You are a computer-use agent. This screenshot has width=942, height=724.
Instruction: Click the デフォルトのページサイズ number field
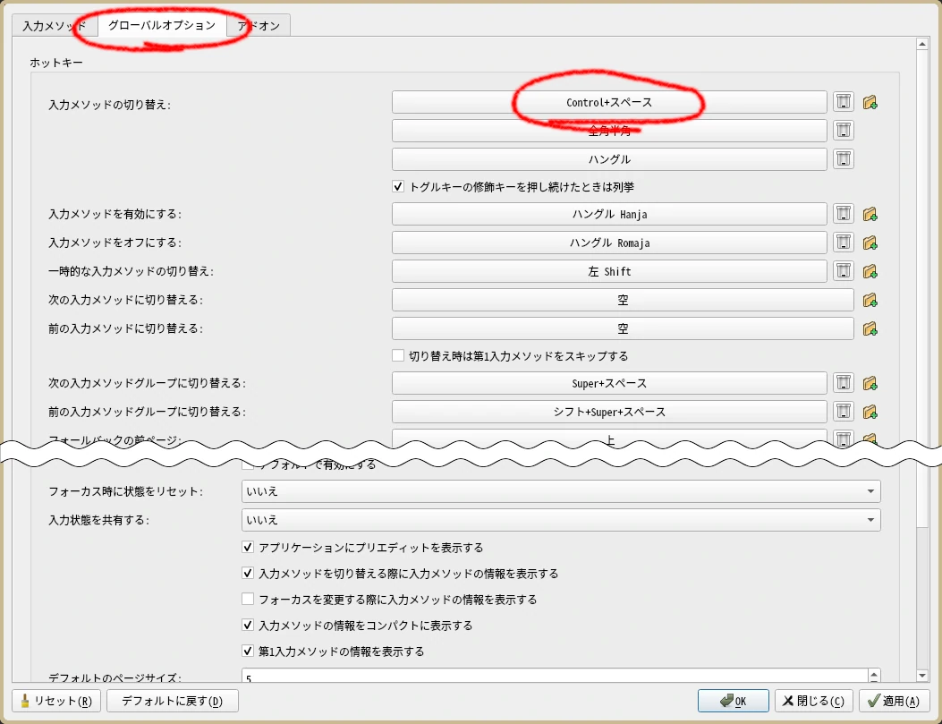[555, 678]
